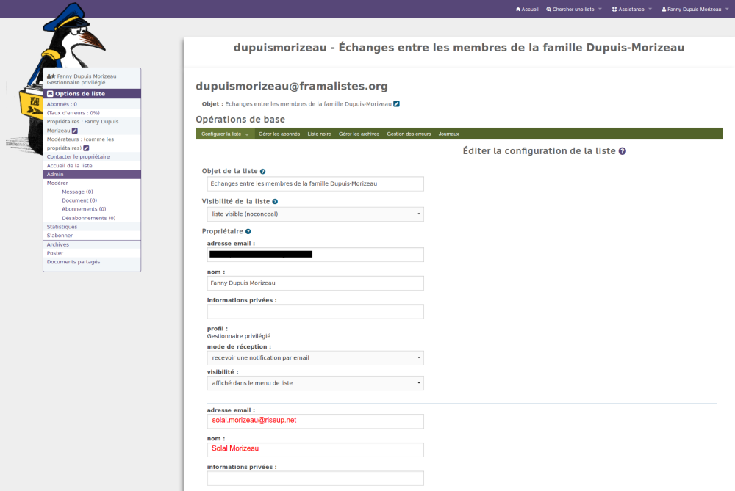Click edit icon after Propriétaires Morizeau in sidebar
The width and height of the screenshot is (735, 491).
pyautogui.click(x=75, y=131)
